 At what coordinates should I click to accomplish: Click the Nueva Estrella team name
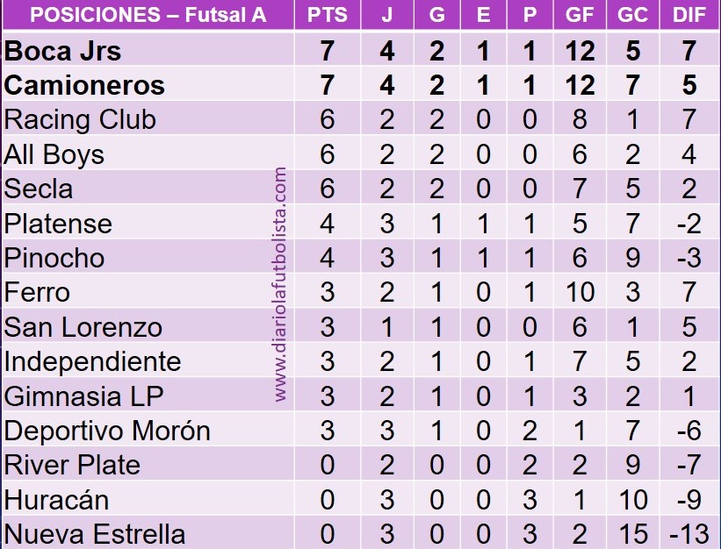pyautogui.click(x=95, y=535)
